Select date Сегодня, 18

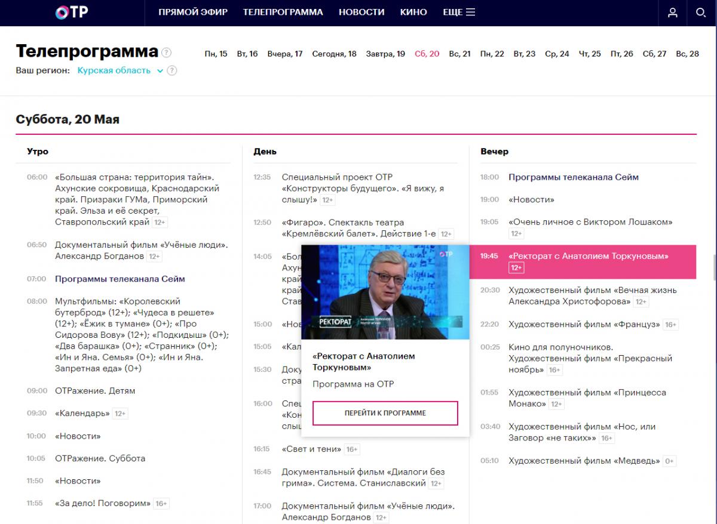click(334, 54)
